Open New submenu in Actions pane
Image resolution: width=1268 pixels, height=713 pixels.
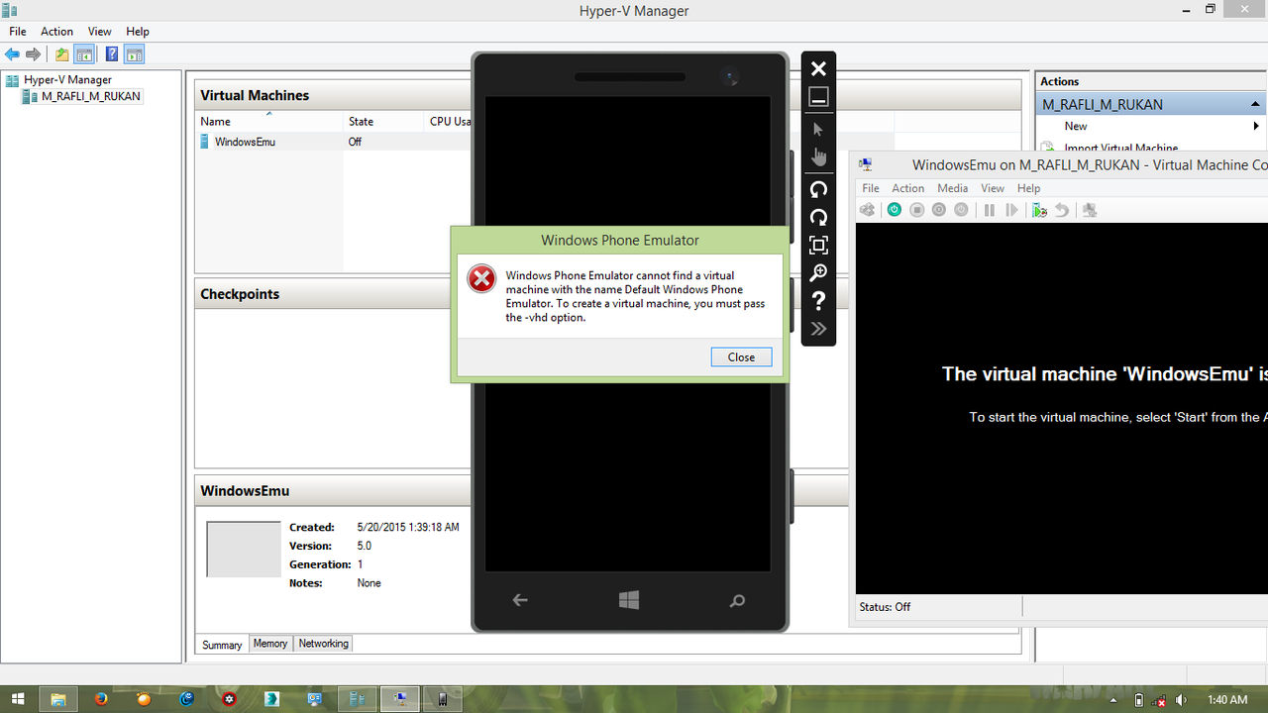click(x=1149, y=127)
